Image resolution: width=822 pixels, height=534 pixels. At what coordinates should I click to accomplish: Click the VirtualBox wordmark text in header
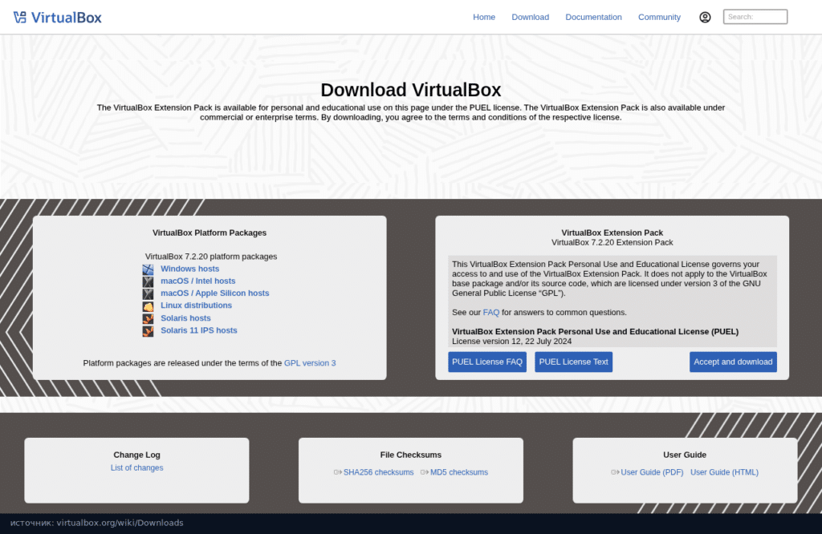[x=66, y=18]
